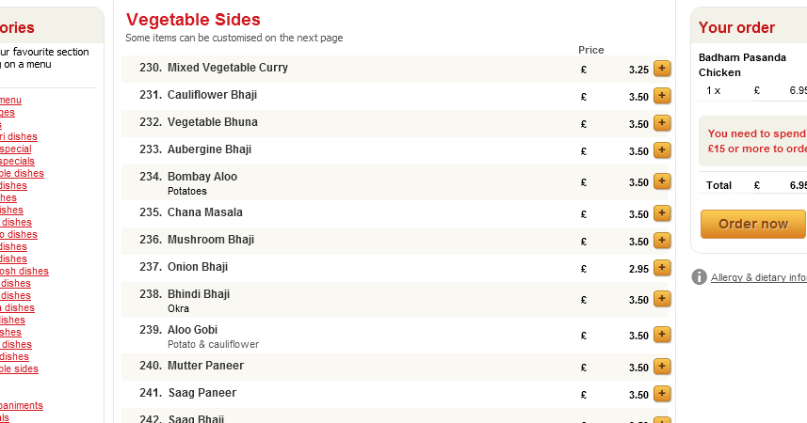
Task: Add Chana Masala with plus icon
Action: point(662,213)
